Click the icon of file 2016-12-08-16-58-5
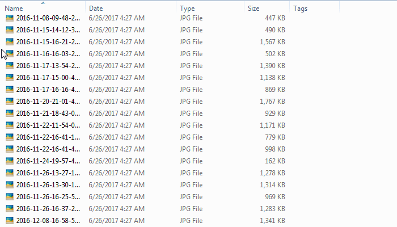This screenshot has width=397, height=227. tap(10, 221)
